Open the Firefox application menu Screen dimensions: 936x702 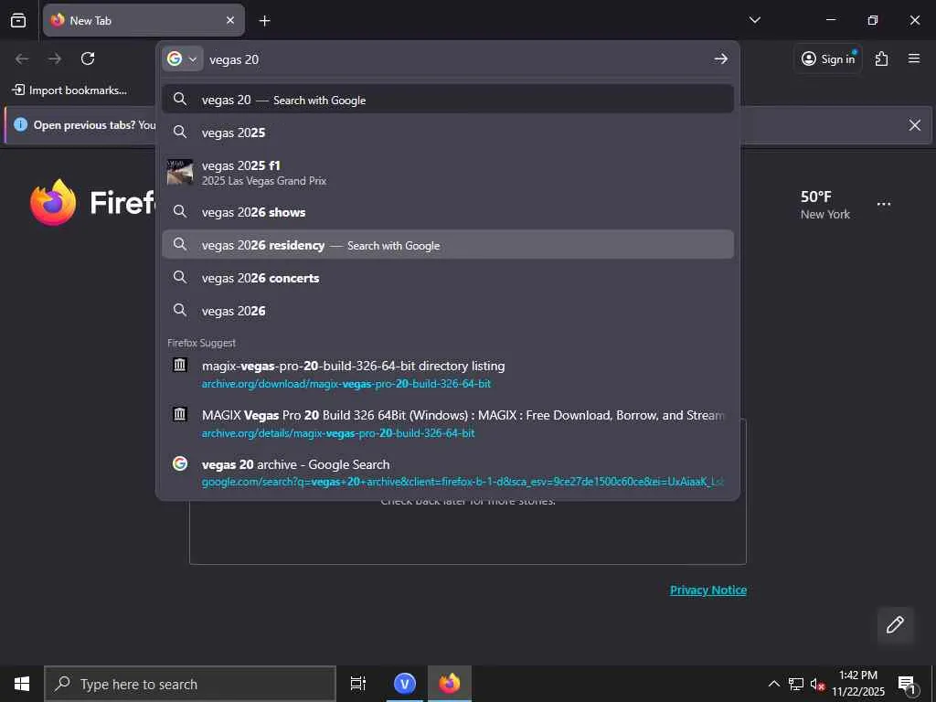pyautogui.click(x=914, y=58)
